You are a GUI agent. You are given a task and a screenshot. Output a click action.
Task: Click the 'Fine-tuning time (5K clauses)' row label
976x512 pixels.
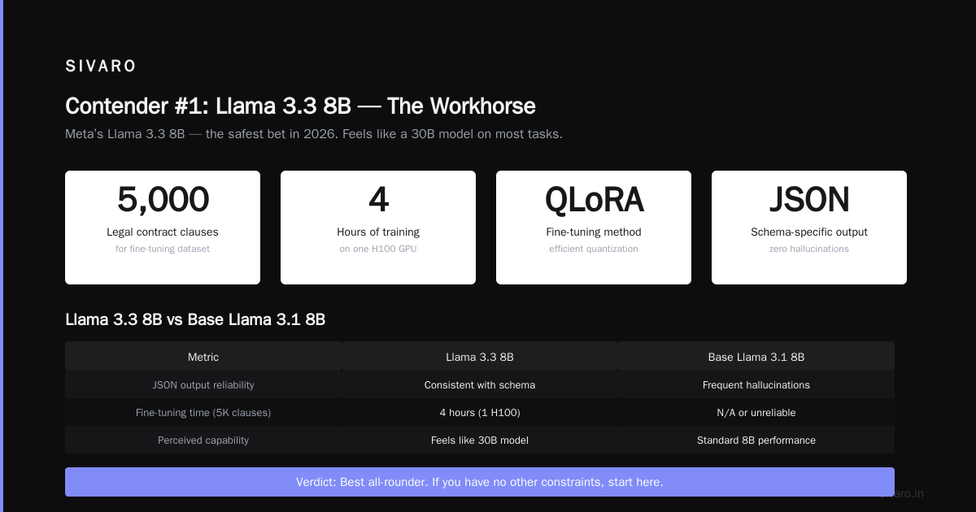pyautogui.click(x=203, y=413)
